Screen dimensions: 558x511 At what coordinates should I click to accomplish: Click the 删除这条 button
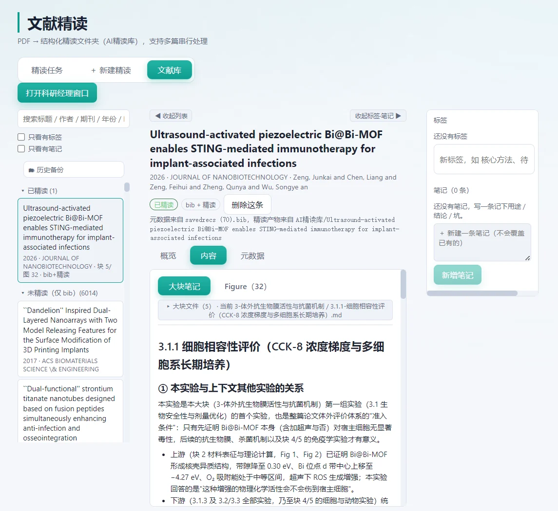click(248, 205)
